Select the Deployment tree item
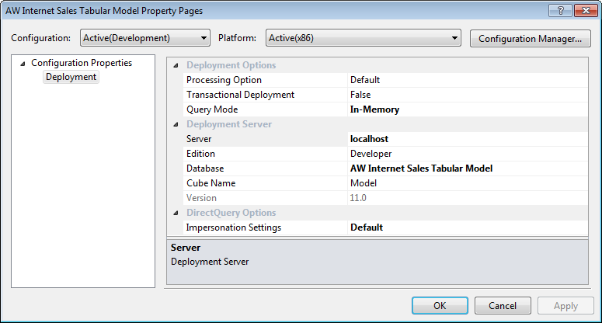The width and height of the screenshot is (602, 323). pos(71,77)
